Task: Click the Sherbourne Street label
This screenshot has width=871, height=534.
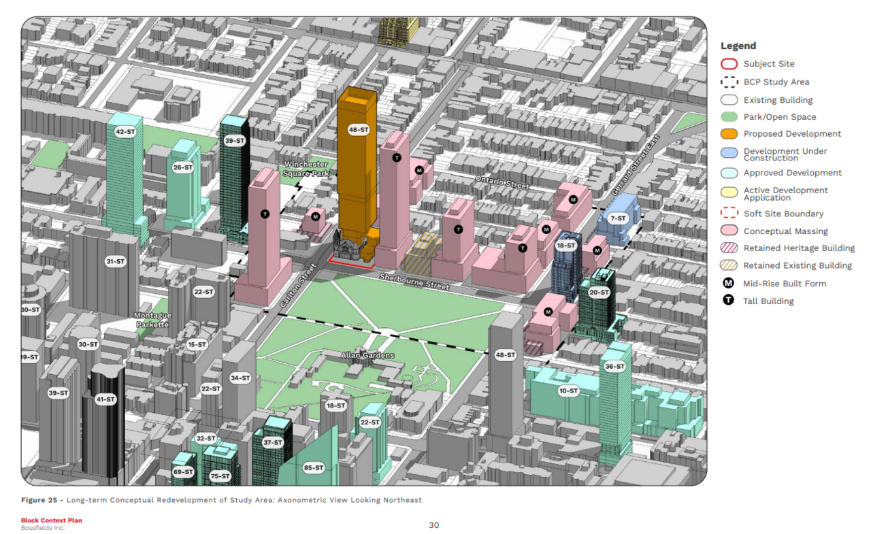Action: coord(414,282)
